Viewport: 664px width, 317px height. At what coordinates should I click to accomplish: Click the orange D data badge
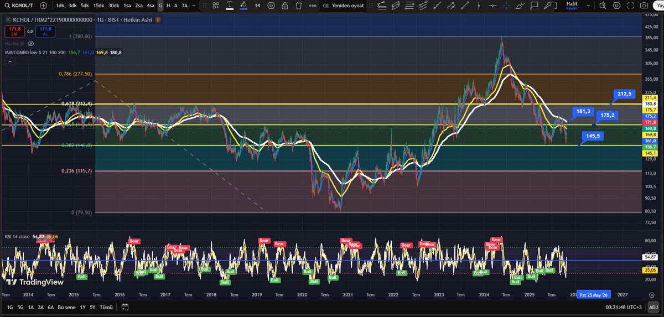coord(158,19)
